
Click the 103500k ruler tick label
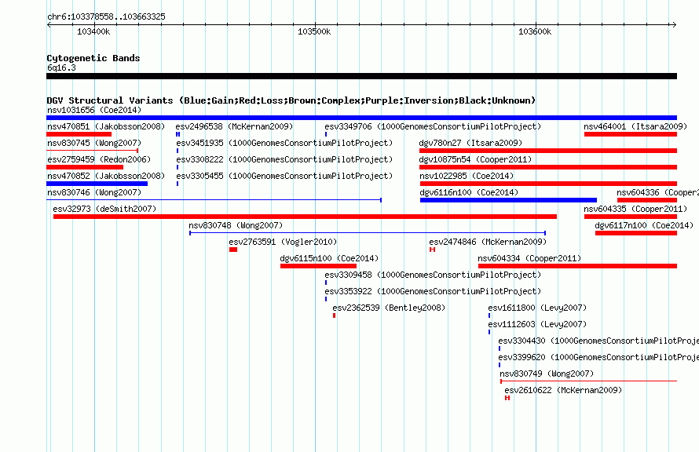pyautogui.click(x=314, y=31)
